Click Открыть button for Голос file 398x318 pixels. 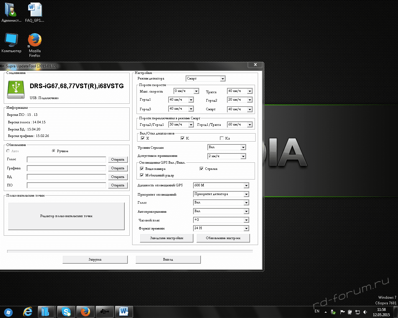click(x=118, y=160)
